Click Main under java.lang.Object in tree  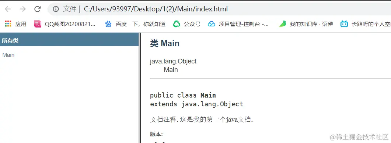[171, 70]
